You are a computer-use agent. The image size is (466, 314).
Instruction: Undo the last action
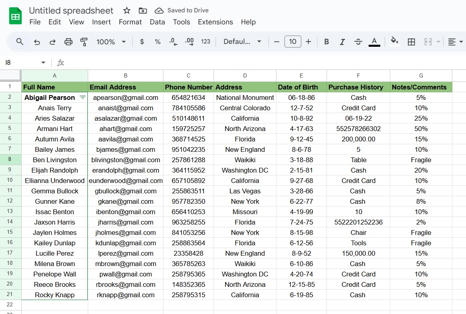(37, 42)
